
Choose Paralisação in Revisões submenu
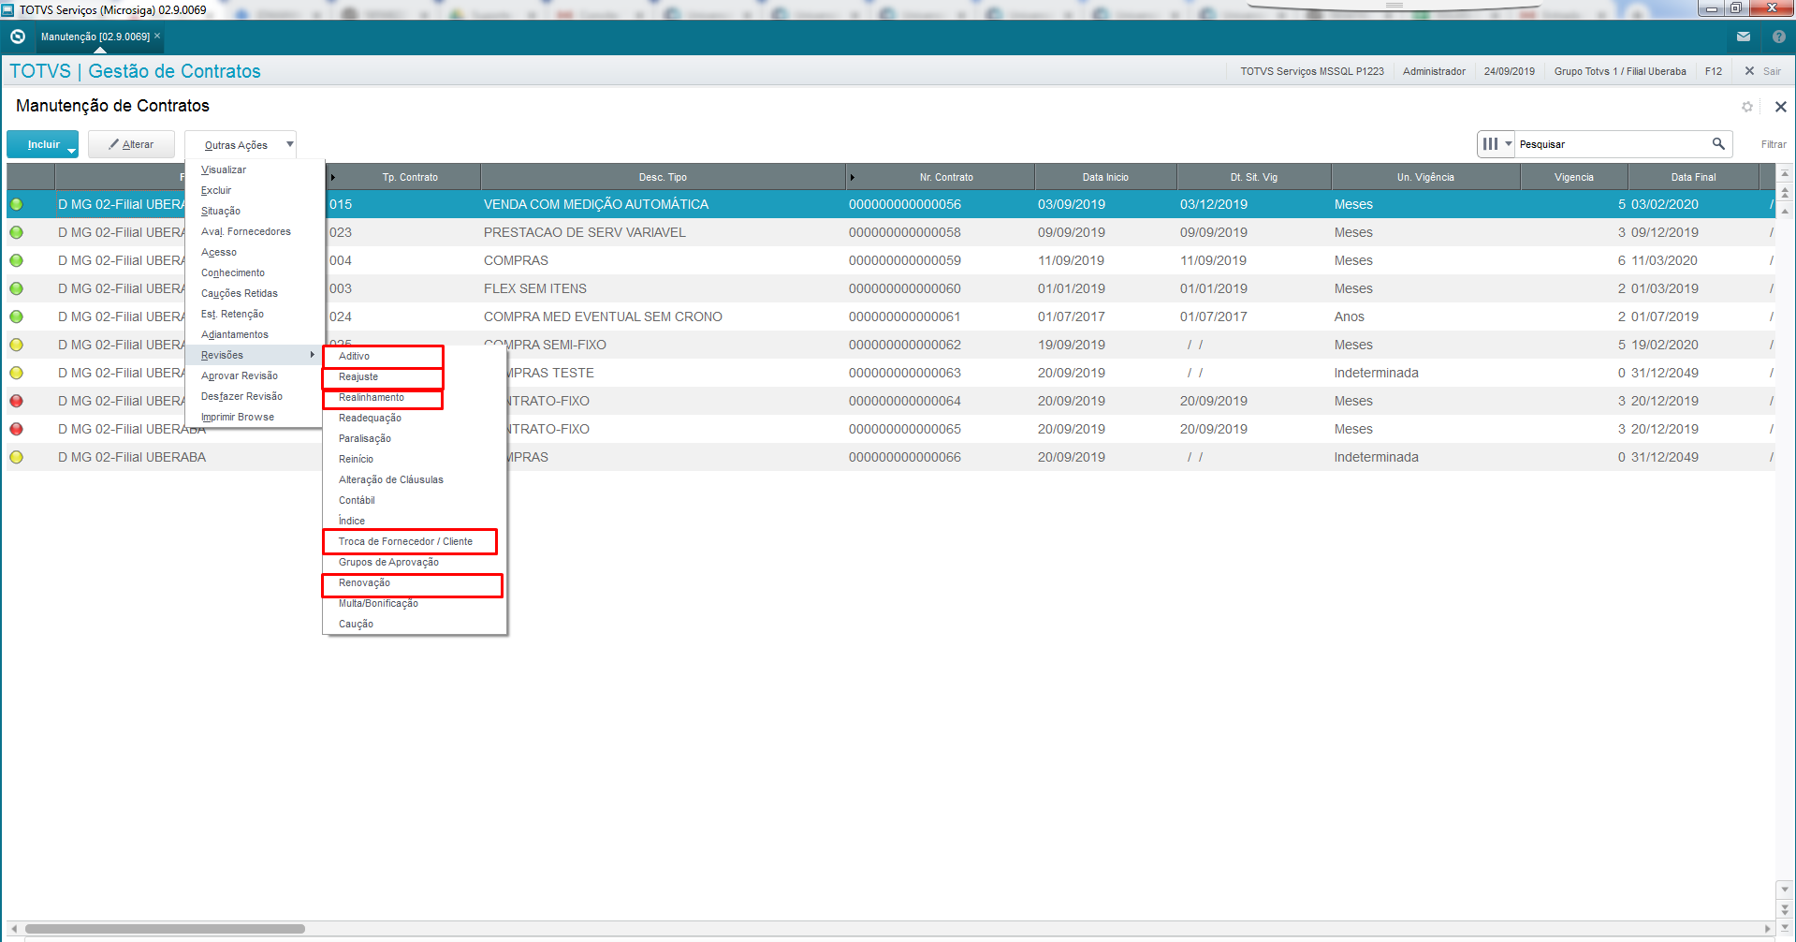coord(415,438)
